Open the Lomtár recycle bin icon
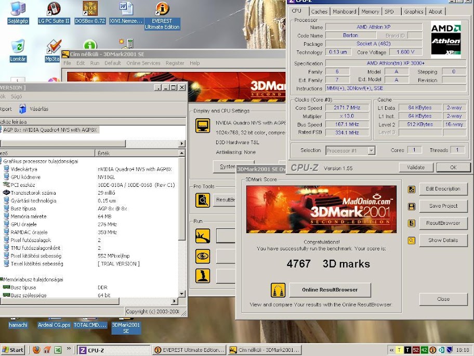Screen dimensions: 474x356 [x=18, y=50]
